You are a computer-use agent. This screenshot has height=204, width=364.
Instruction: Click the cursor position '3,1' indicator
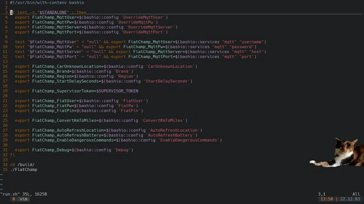(321, 194)
